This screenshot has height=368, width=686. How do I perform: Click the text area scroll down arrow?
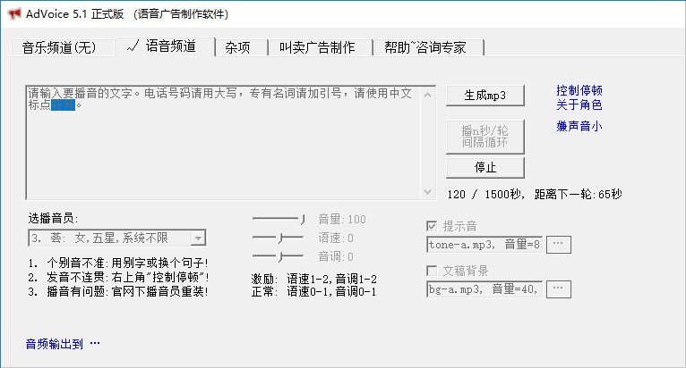(427, 192)
